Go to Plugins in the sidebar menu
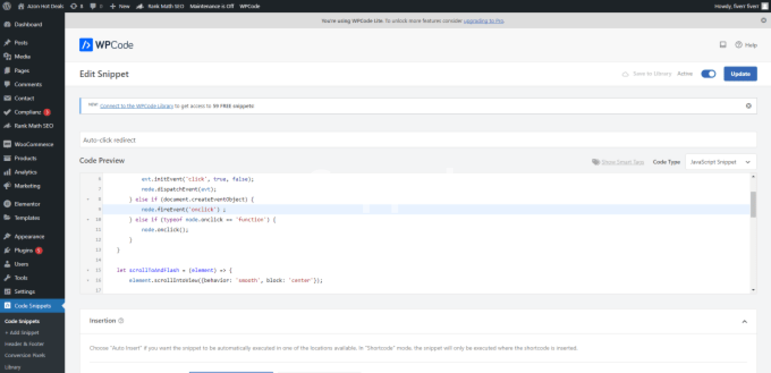Screen dimensions: 771x373 [x=23, y=251]
